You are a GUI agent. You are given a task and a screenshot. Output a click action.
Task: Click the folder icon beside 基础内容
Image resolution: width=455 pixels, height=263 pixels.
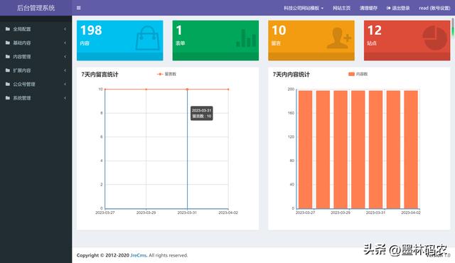pyautogui.click(x=8, y=43)
